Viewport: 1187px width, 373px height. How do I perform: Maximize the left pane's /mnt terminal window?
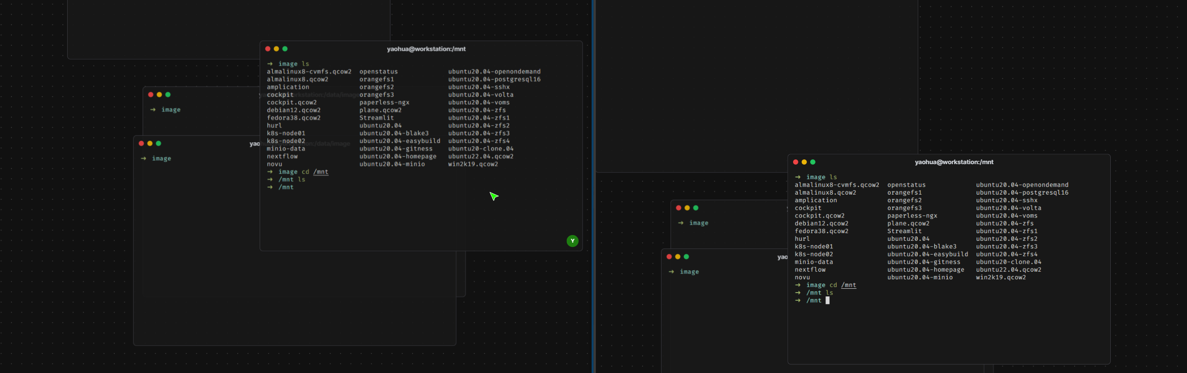285,49
